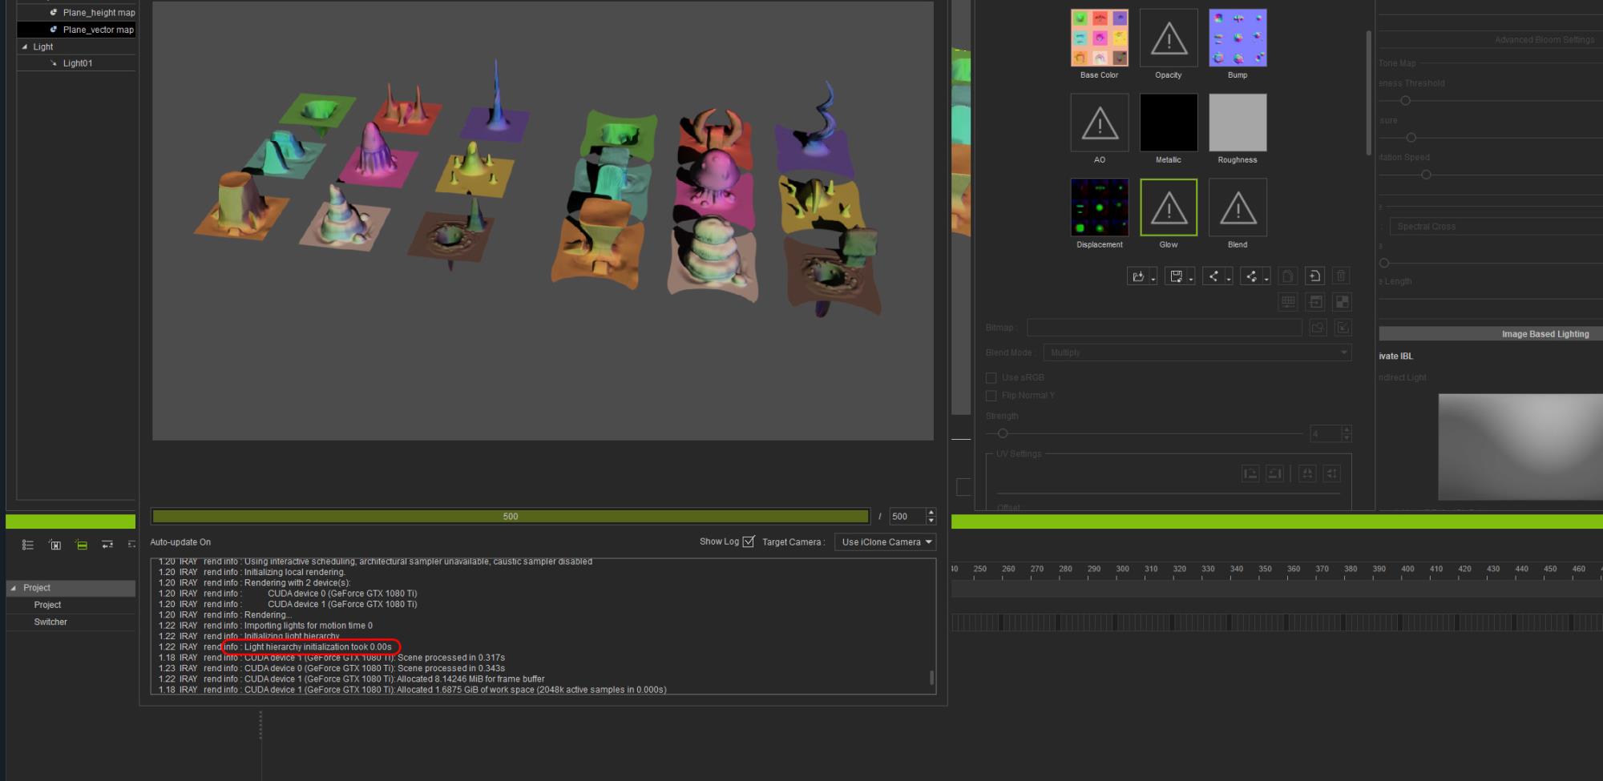Click the Advanced Bloom Settings button

point(1544,39)
